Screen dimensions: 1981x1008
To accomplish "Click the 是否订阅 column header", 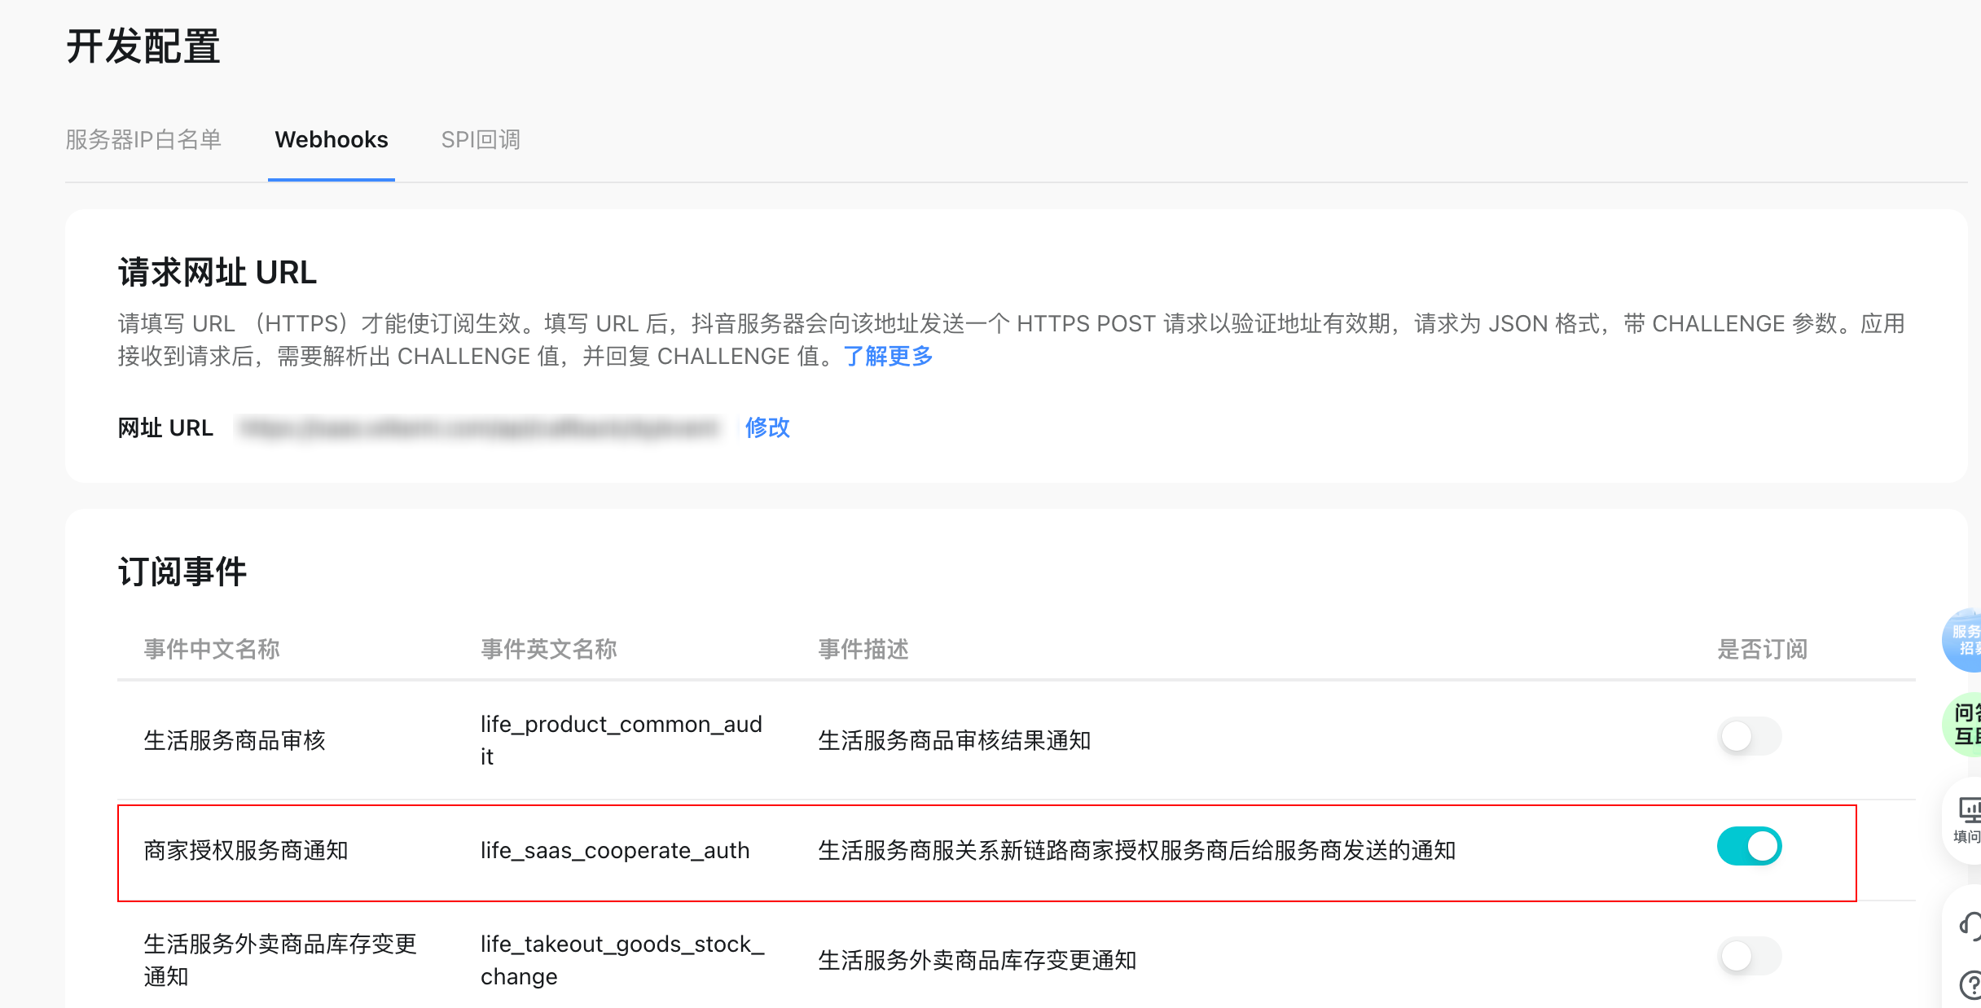I will [x=1761, y=649].
